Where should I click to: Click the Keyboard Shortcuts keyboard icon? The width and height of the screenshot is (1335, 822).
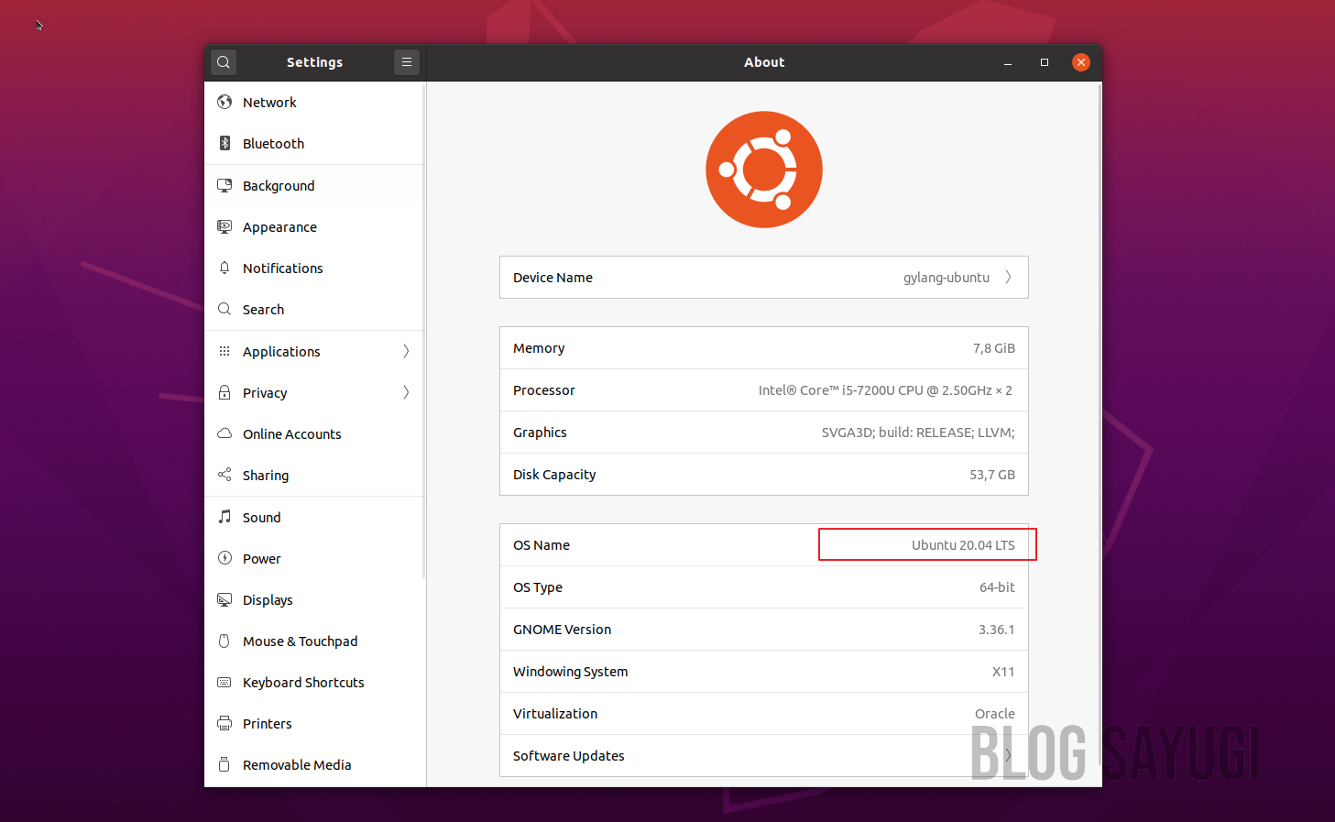click(224, 682)
